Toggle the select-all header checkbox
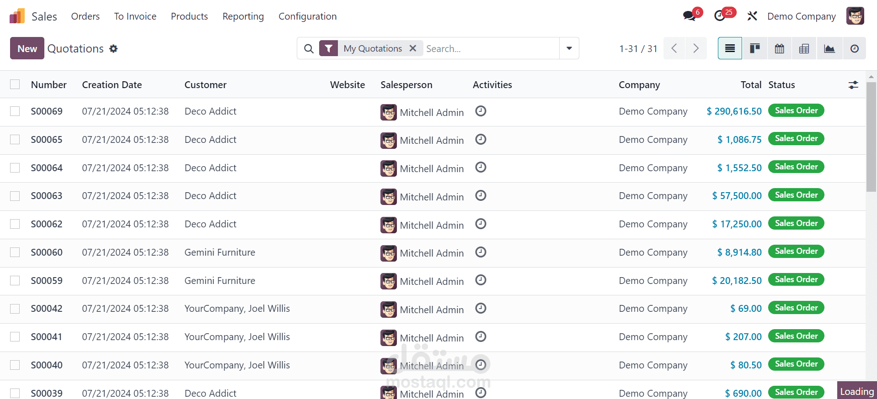The image size is (877, 399). pyautogui.click(x=15, y=84)
